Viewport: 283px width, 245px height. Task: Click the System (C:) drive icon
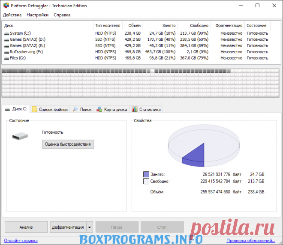point(7,34)
